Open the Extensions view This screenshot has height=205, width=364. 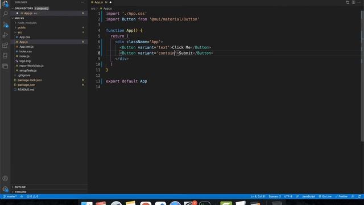(x=5, y=45)
